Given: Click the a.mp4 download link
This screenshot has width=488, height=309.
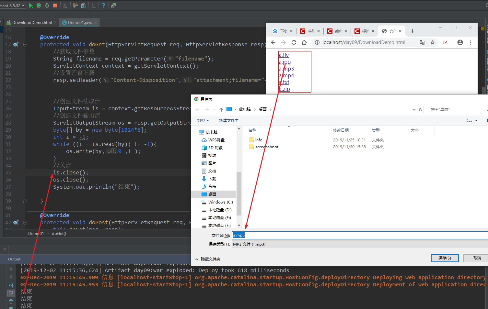Looking at the screenshot, I should (x=286, y=75).
